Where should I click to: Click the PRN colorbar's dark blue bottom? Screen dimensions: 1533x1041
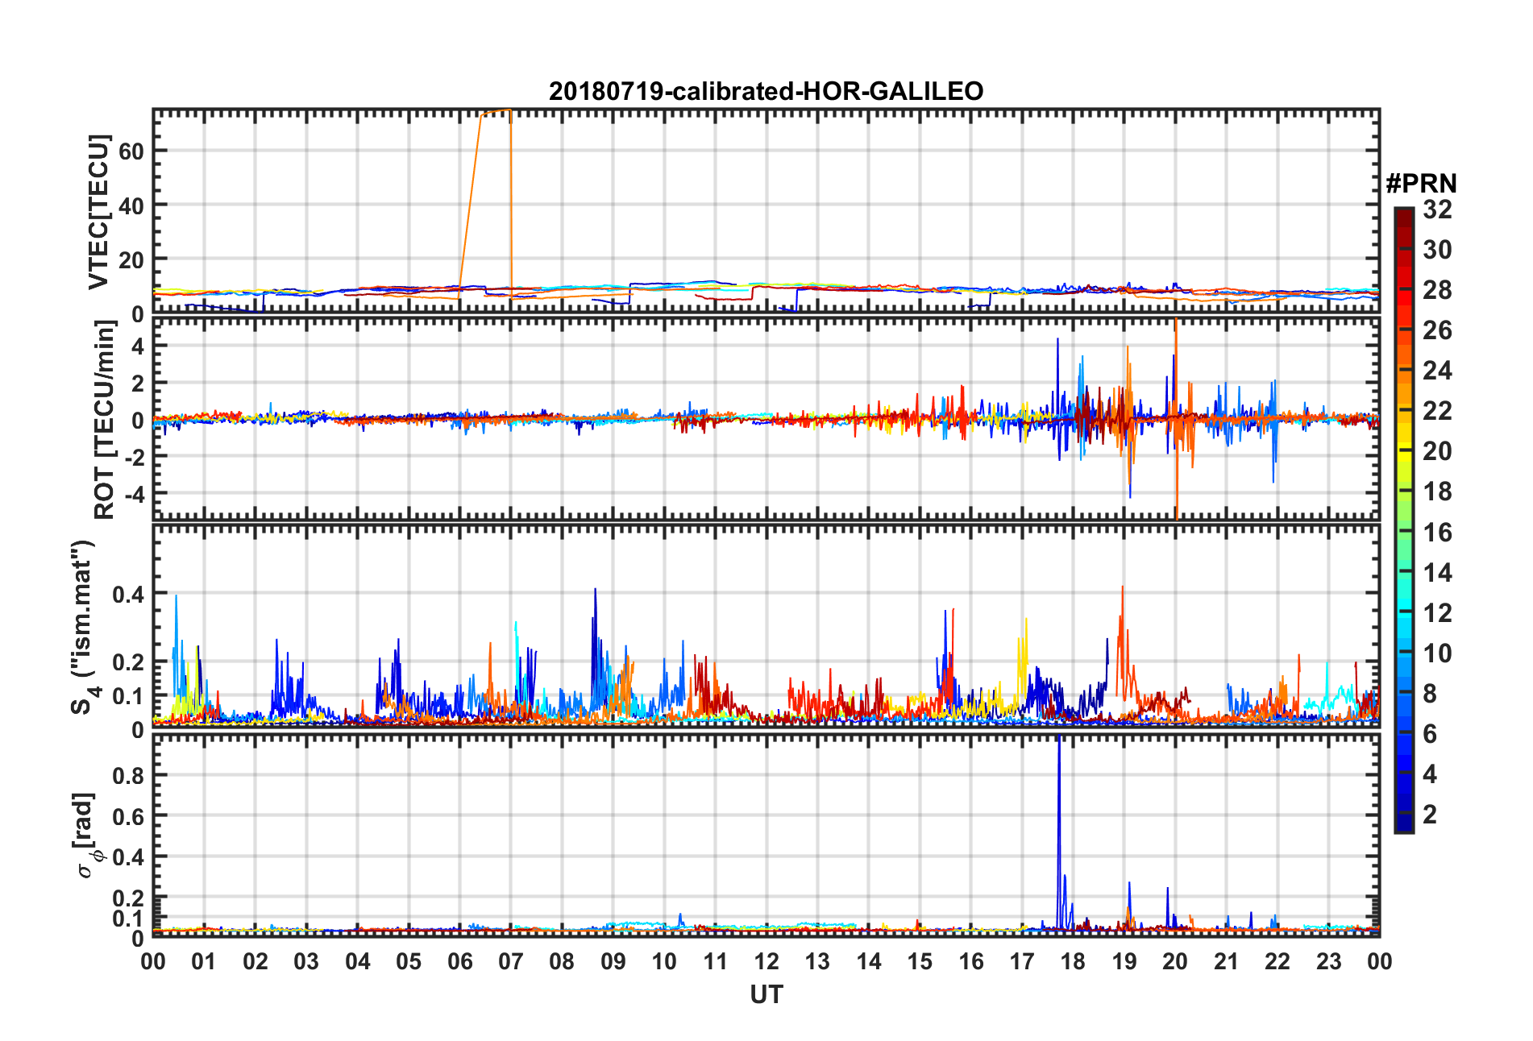coord(1403,822)
